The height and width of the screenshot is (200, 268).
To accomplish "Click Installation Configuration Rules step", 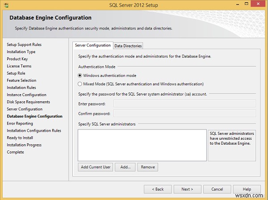I will [x=34, y=131].
